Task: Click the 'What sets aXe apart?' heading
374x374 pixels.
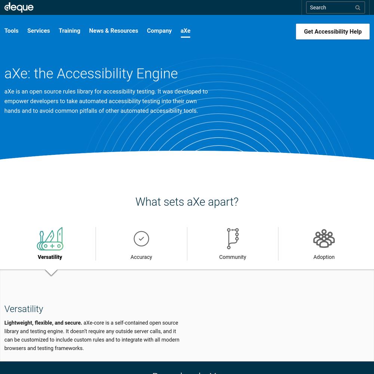Action: click(187, 202)
